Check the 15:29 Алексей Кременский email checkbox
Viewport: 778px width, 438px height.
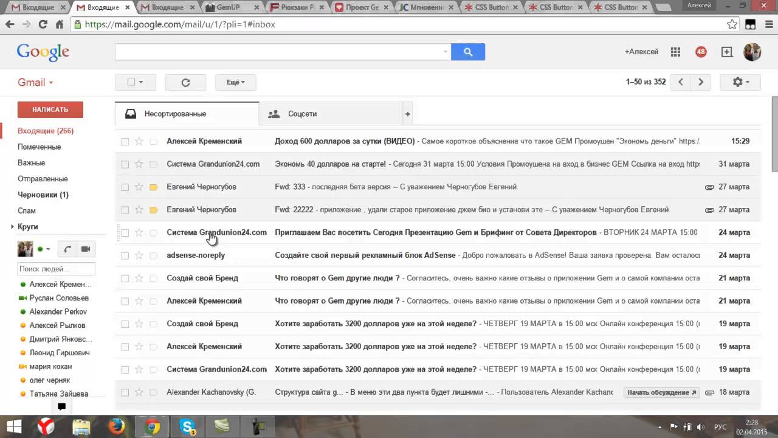point(125,141)
